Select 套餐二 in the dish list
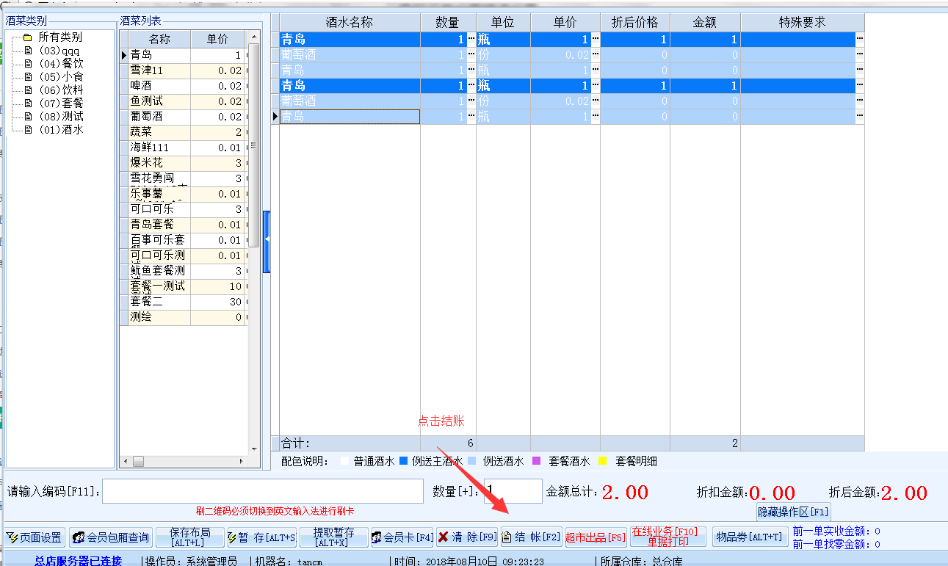Screen dimensions: 948x566 coord(159,302)
